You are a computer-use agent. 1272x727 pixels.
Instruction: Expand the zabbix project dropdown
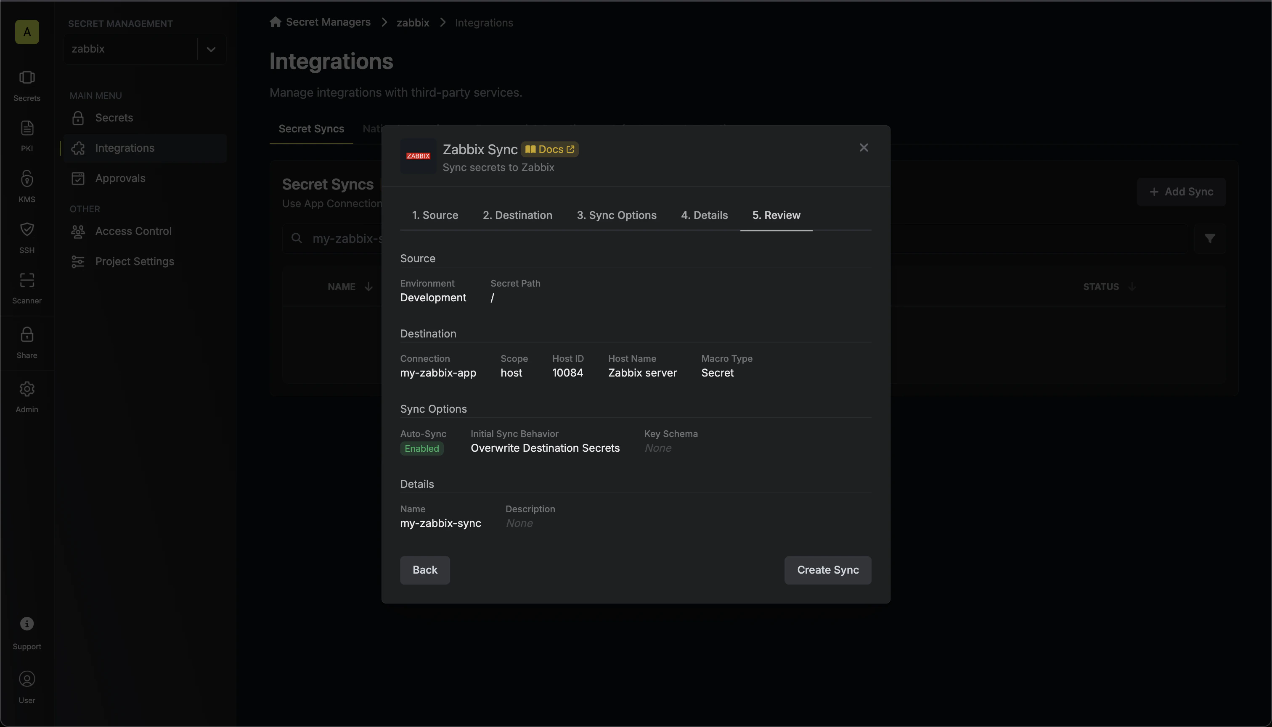pos(211,49)
